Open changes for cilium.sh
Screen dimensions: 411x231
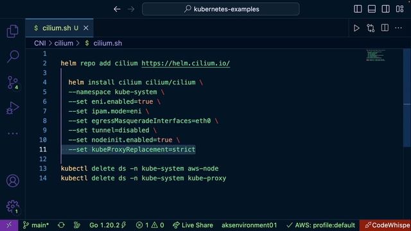[371, 28]
